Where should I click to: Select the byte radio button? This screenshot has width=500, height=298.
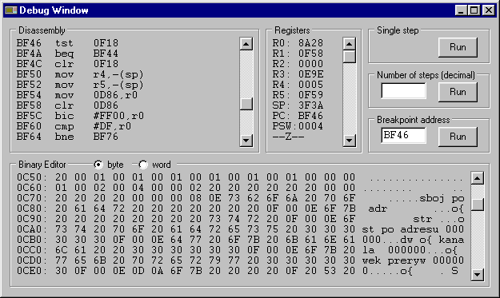click(98, 165)
